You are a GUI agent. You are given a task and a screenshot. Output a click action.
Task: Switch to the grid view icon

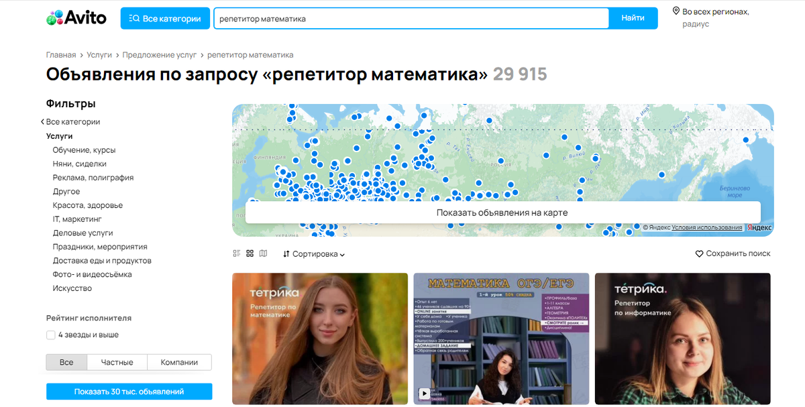[x=250, y=253]
